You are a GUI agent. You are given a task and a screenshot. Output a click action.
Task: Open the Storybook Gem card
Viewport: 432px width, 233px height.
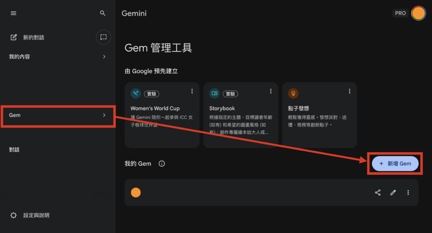[241, 115]
